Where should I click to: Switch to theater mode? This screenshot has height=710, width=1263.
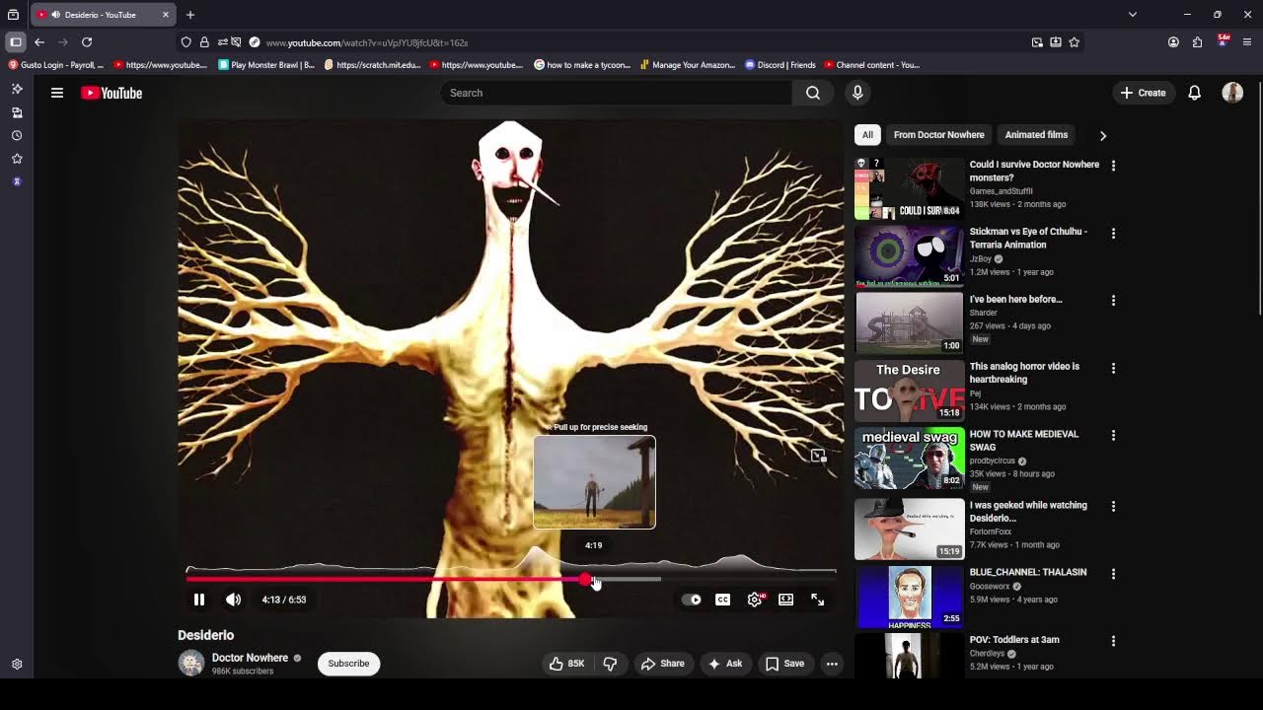tap(786, 600)
